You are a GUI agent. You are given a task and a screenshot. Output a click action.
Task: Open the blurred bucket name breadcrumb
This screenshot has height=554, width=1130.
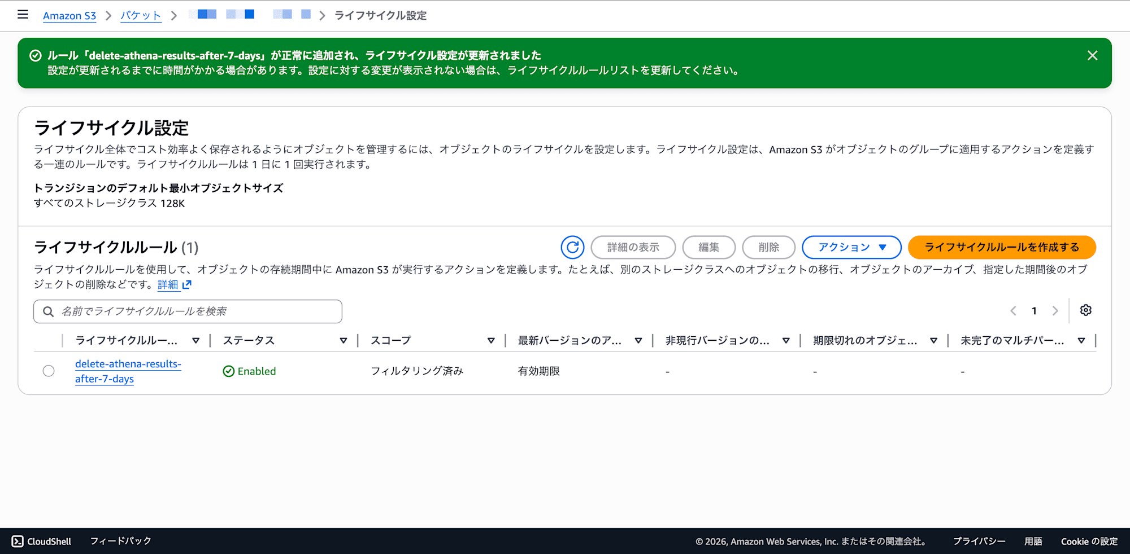coord(249,14)
